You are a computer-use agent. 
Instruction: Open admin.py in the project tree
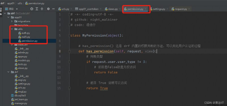coord(22,52)
